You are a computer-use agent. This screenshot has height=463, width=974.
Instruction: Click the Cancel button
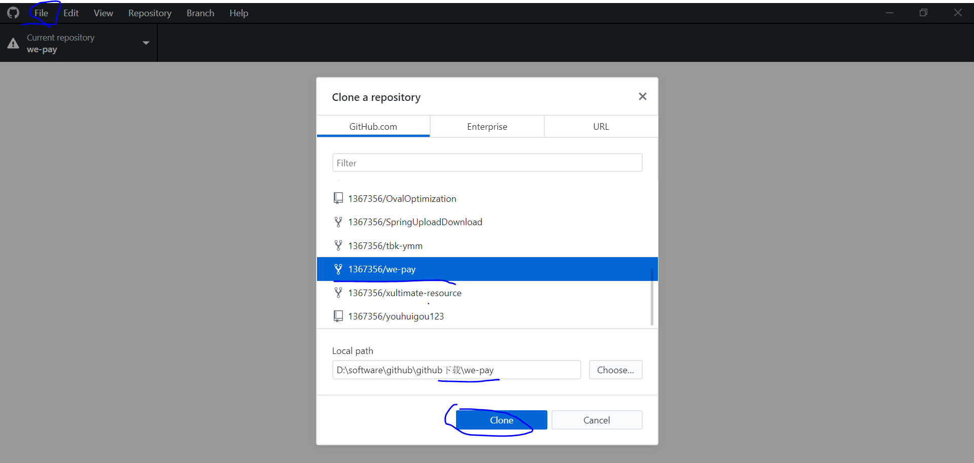(597, 420)
